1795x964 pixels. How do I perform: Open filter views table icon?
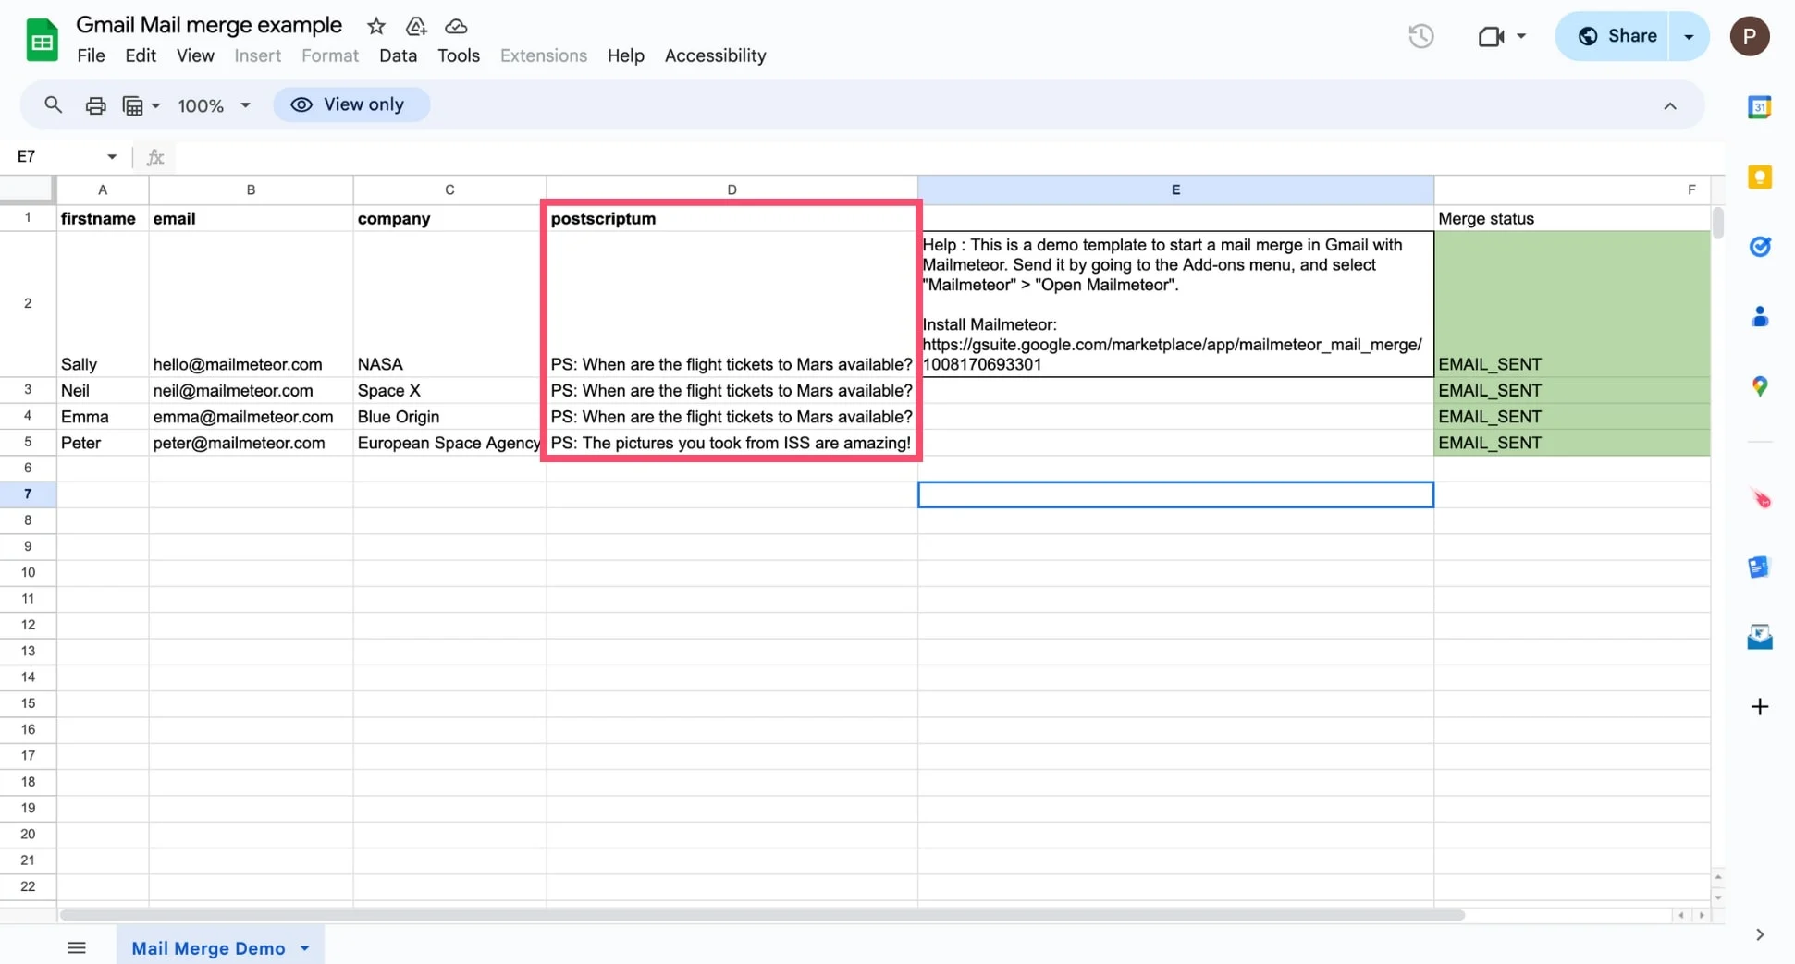[x=132, y=105]
